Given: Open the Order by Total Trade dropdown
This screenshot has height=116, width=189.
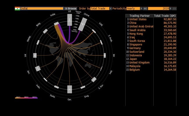Looking at the screenshot, I should pyautogui.click(x=101, y=9).
